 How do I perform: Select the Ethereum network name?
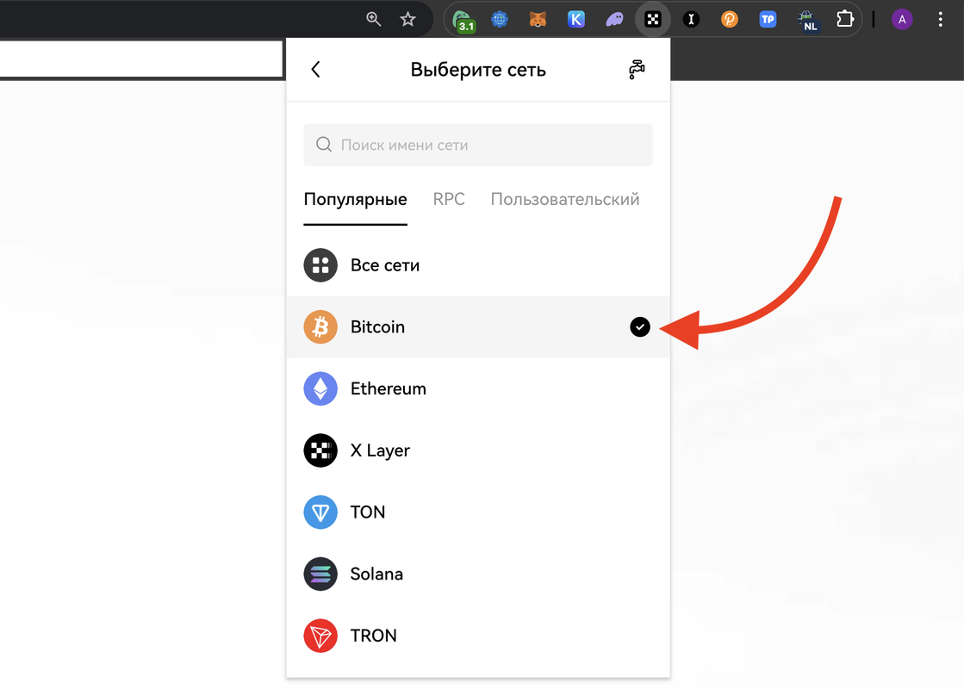388,388
